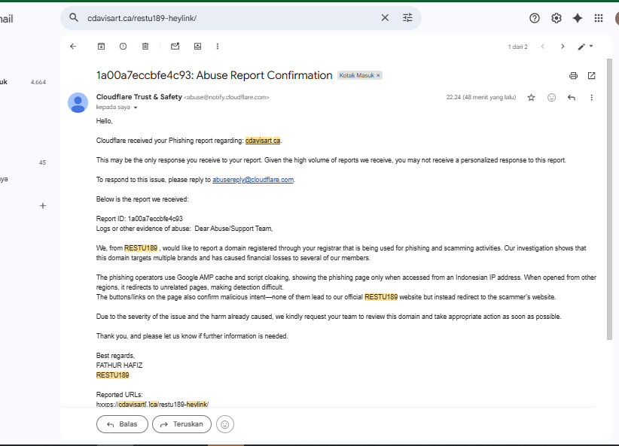Remove the Kotak Masuk label
This screenshot has width=619, height=446.
tap(378, 75)
